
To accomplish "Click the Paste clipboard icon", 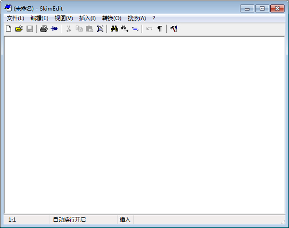I will coord(90,29).
